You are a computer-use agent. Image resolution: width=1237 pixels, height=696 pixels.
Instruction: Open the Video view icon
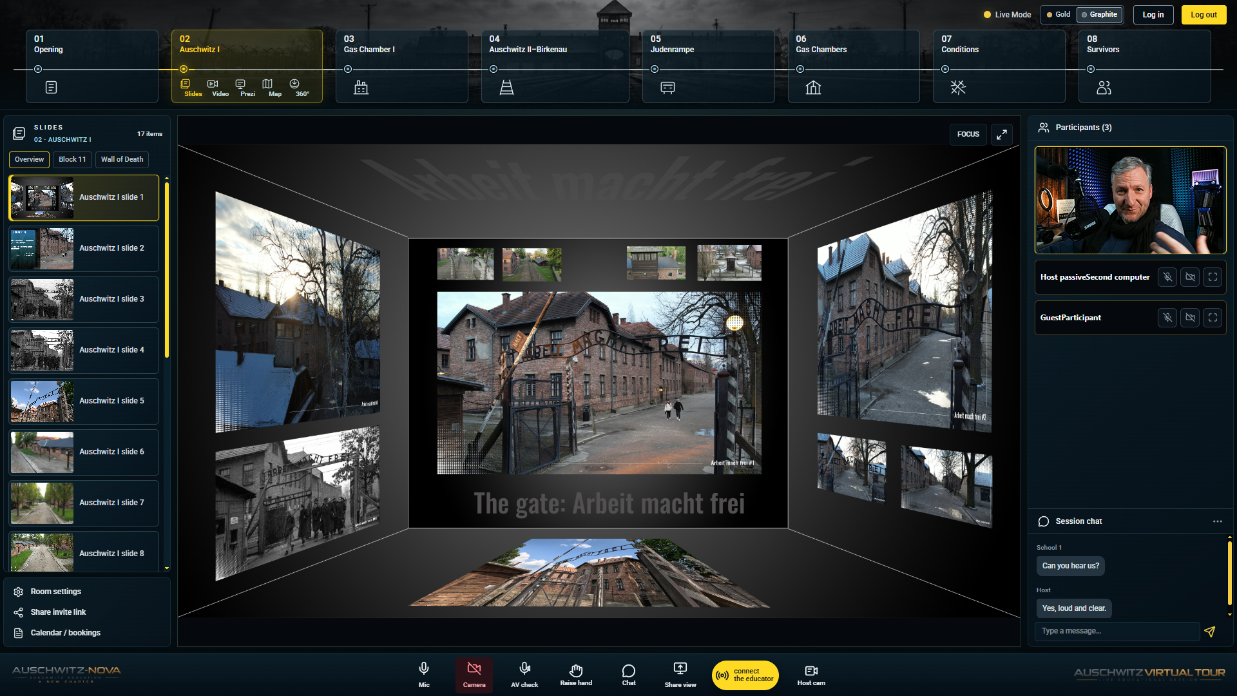coord(220,88)
